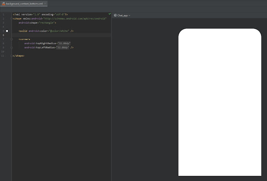Click the green inspection checkmark icon

click(x=109, y=14)
